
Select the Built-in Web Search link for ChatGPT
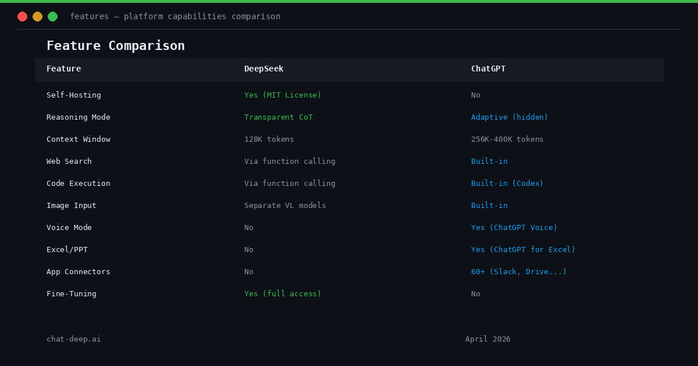pos(489,161)
